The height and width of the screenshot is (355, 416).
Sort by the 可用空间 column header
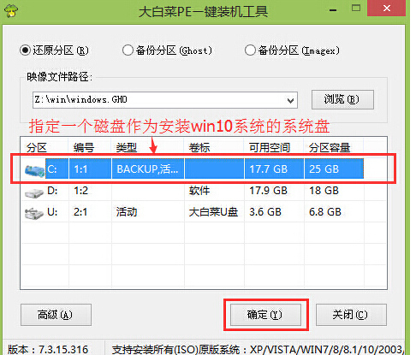point(273,148)
